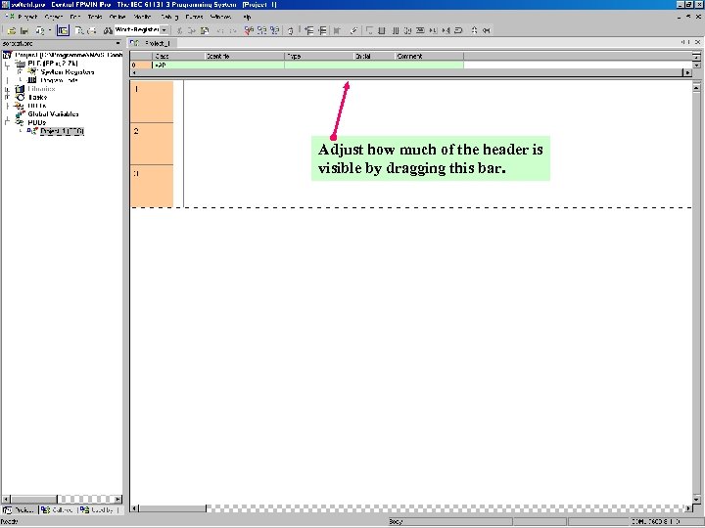Open the navigator pane title dropdown
This screenshot has width=705, height=528.
coord(117,43)
